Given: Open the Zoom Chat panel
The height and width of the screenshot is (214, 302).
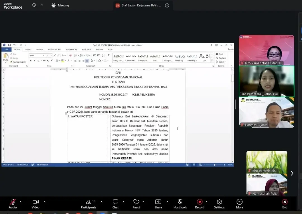Looking at the screenshot, I should click(115, 204).
